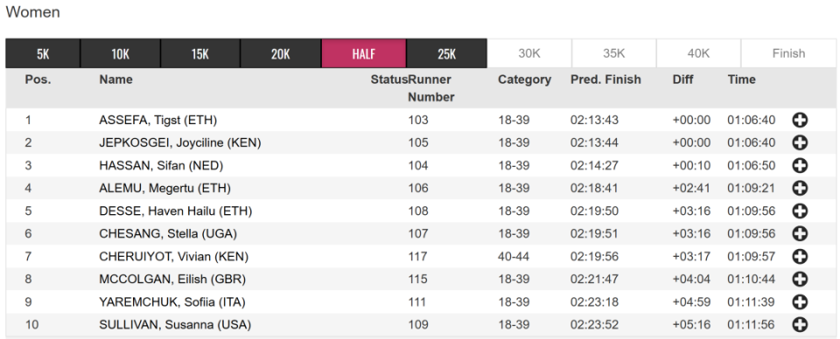
Task: View the 20K split tab
Action: pyautogui.click(x=281, y=53)
